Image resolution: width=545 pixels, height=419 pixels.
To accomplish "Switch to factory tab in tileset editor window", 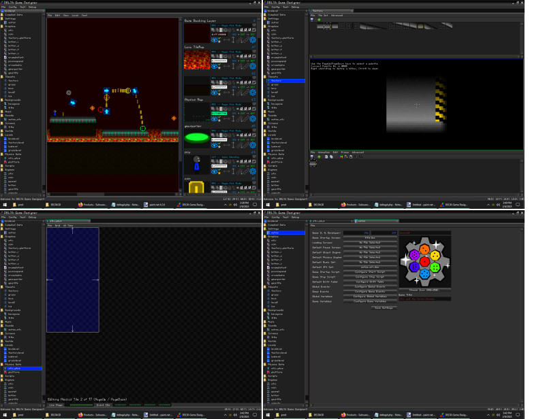I will pyautogui.click(x=330, y=11).
